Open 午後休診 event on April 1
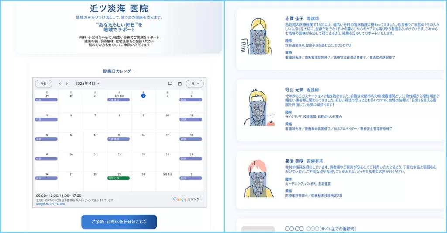This screenshot has height=233, width=447. tap(119, 100)
